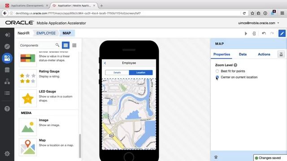Open the help question mark sidebar icon
This screenshot has height=161, width=287.
click(x=7, y=109)
